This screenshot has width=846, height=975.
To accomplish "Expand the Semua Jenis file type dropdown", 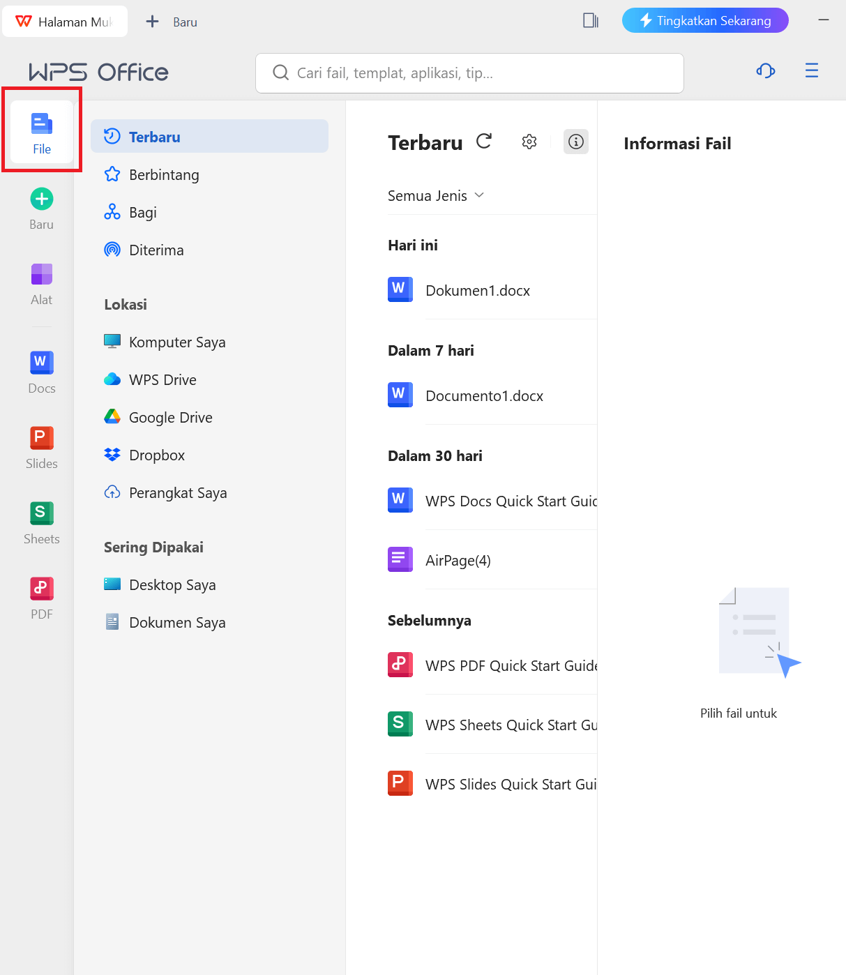I will point(435,195).
